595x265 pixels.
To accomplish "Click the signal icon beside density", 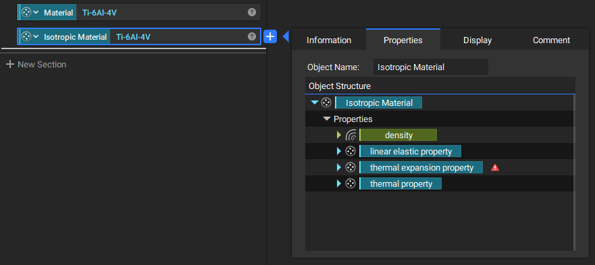I will 351,135.
